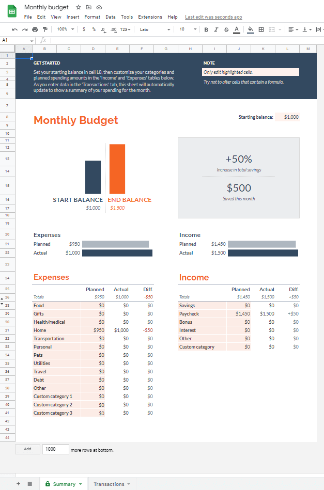This screenshot has height=490, width=324.
Task: Select the 'Interest' income category cell
Action: coord(202,330)
